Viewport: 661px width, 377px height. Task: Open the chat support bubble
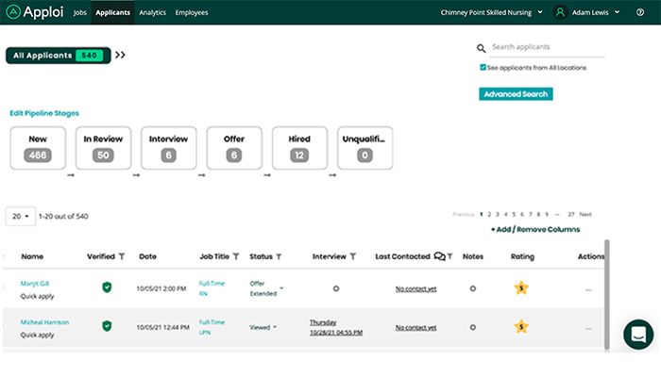(638, 335)
